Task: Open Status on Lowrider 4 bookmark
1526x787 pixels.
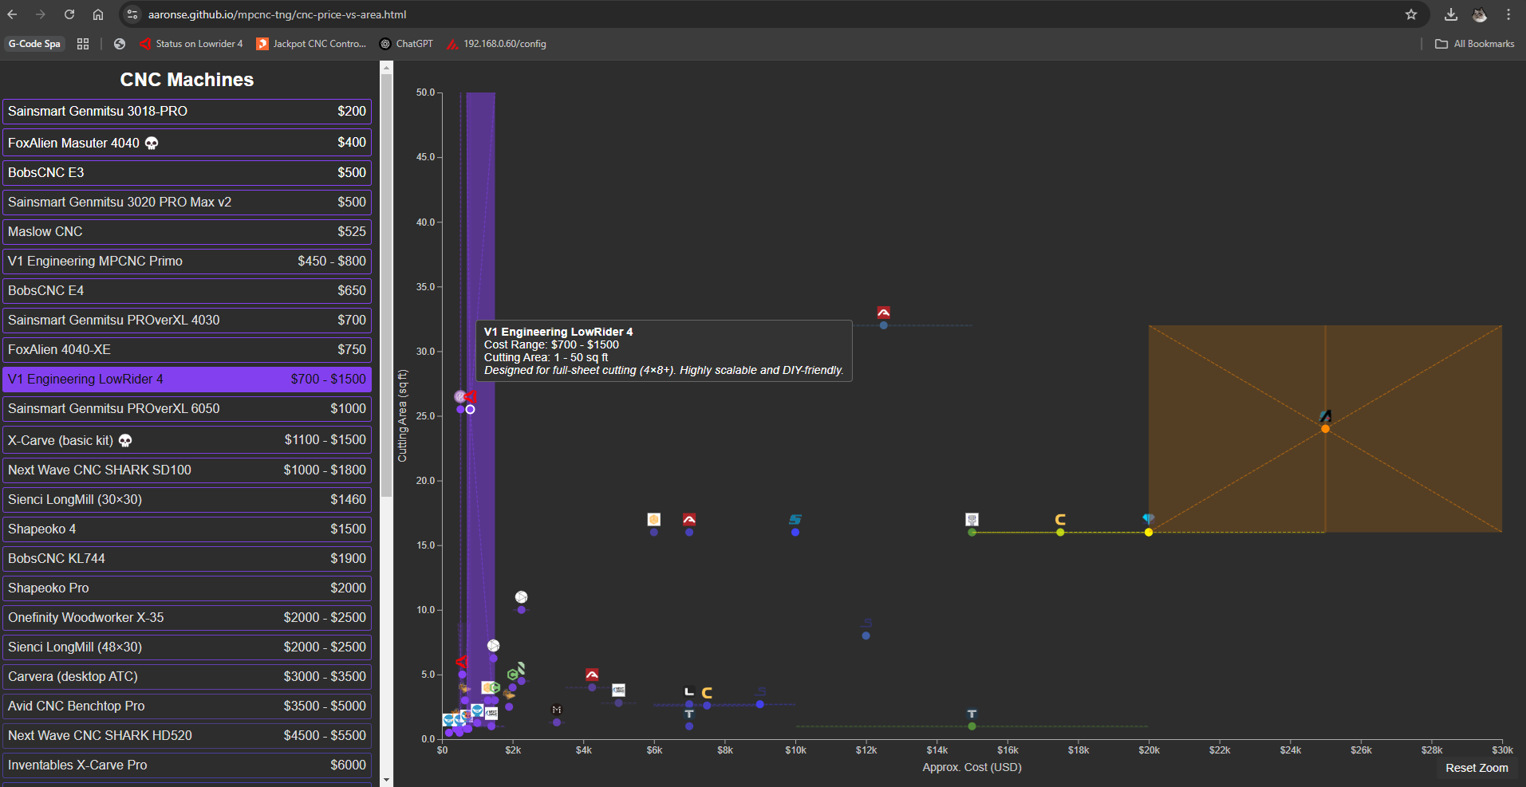Action: [x=191, y=44]
